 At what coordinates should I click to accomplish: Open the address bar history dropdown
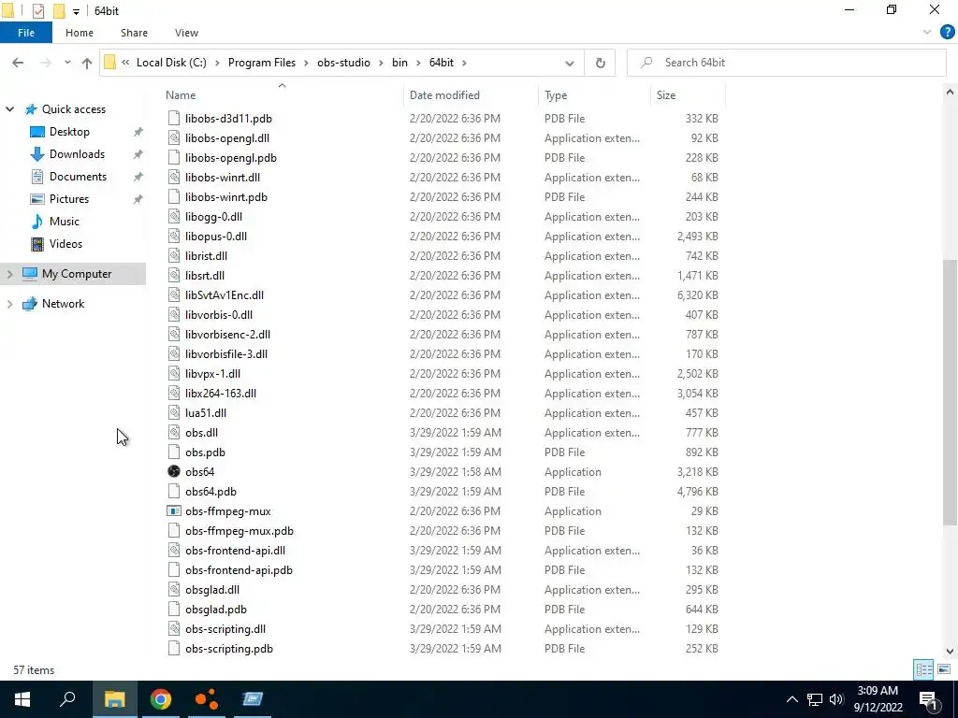[570, 63]
